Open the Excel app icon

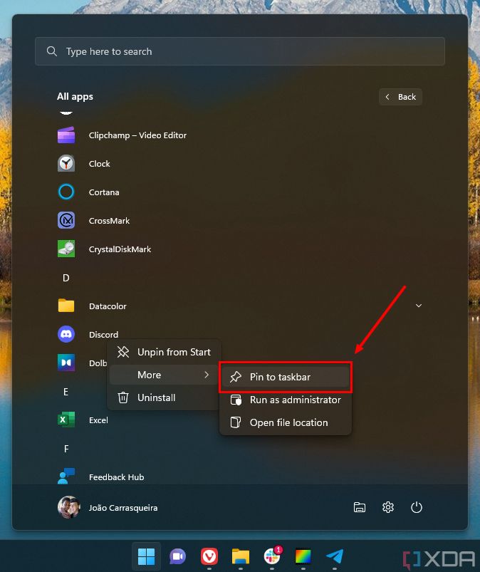(66, 420)
